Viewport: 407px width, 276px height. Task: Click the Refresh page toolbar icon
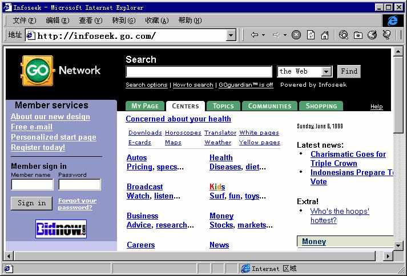pyautogui.click(x=311, y=35)
